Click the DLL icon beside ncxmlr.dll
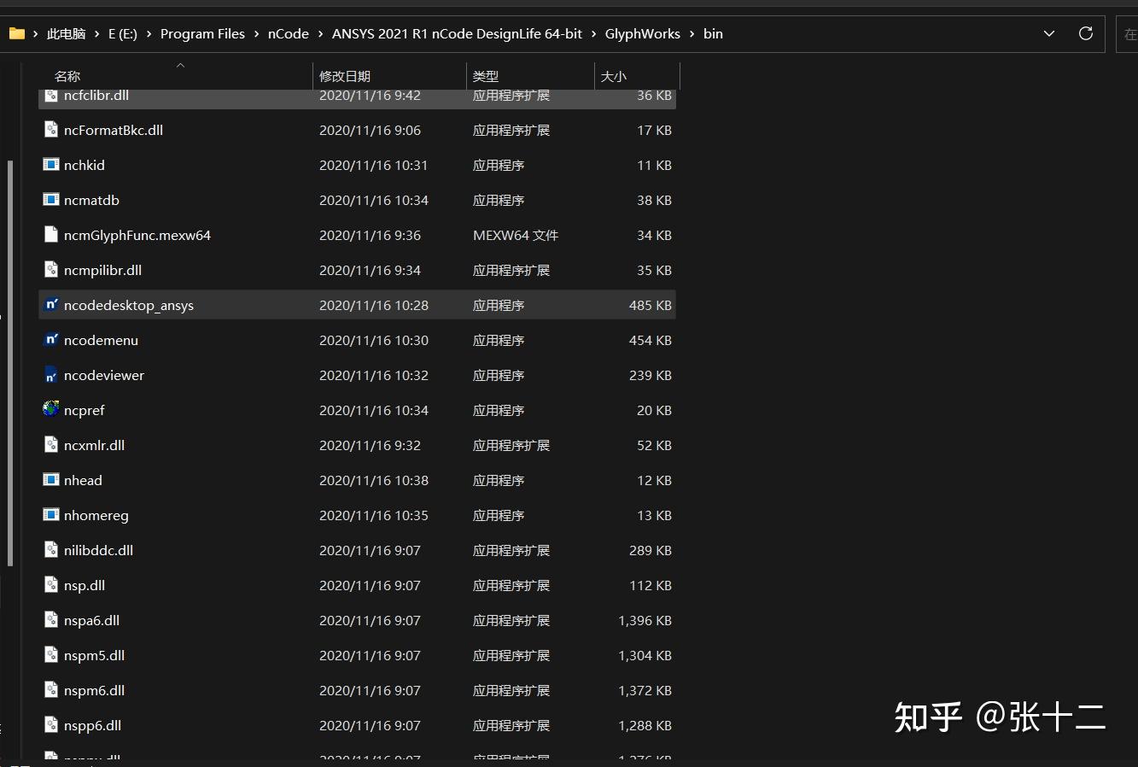The width and height of the screenshot is (1138, 767). (51, 445)
